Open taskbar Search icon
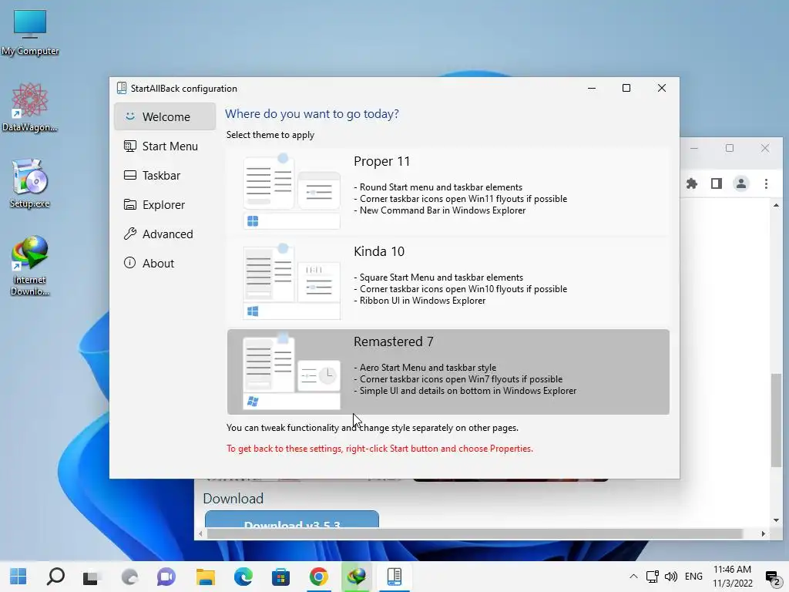 (x=55, y=577)
